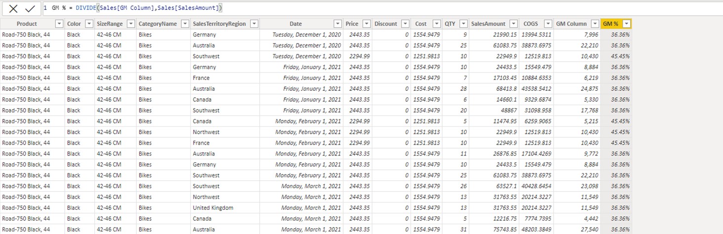This screenshot has height=234, width=723.
Task: Expand the SizeRange column filter arrow
Action: pos(131,24)
